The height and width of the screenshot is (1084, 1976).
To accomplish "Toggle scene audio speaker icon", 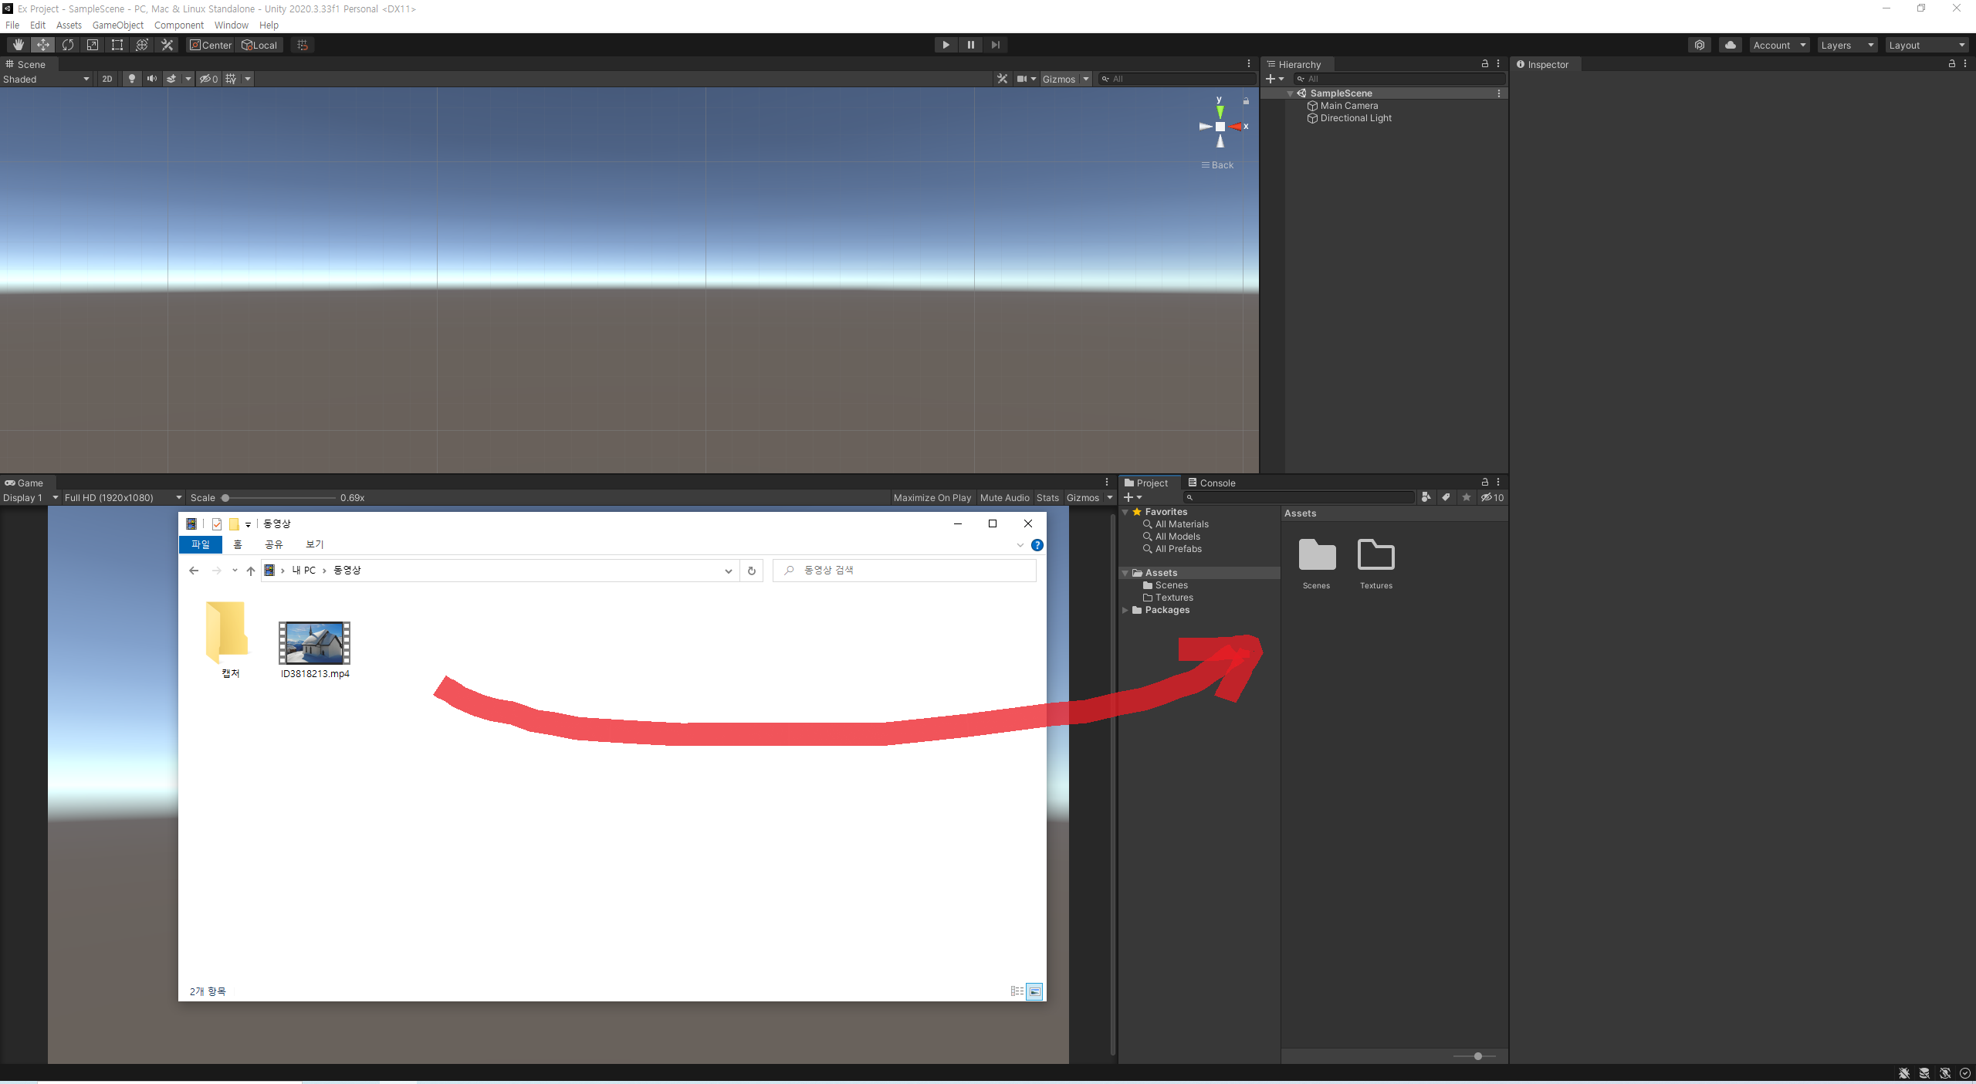I will coord(152,79).
